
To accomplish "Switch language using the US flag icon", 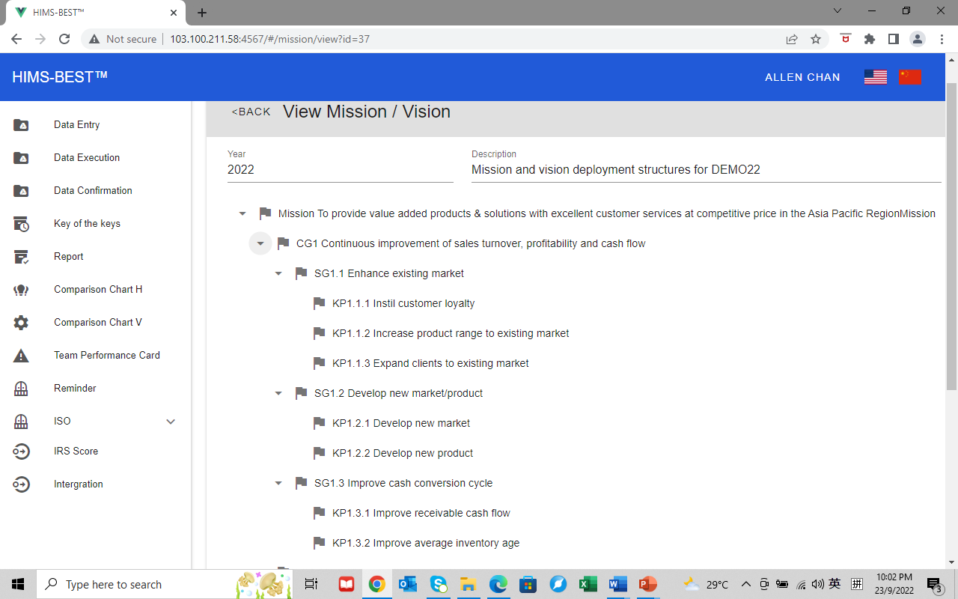I will 875,77.
